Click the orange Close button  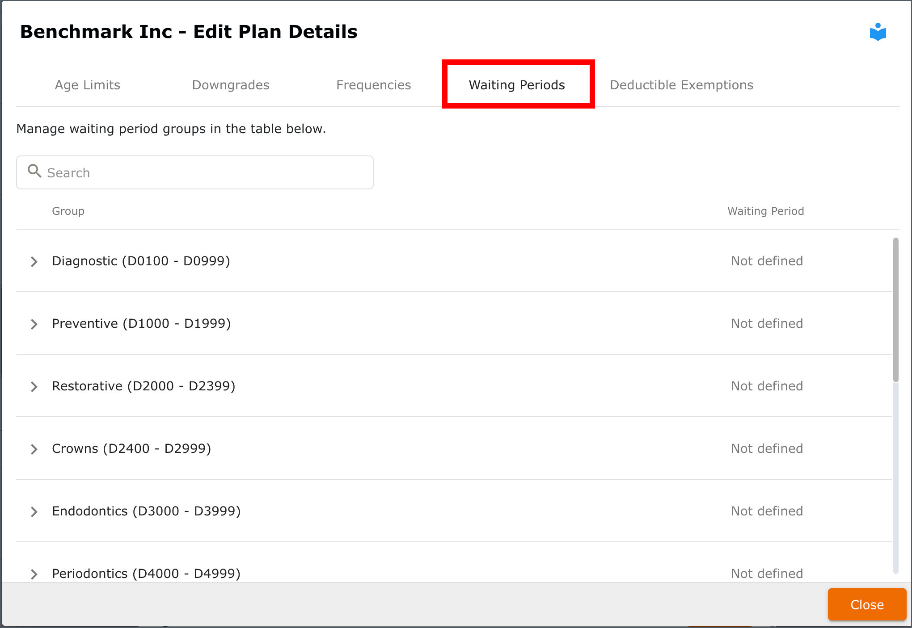[x=867, y=605]
